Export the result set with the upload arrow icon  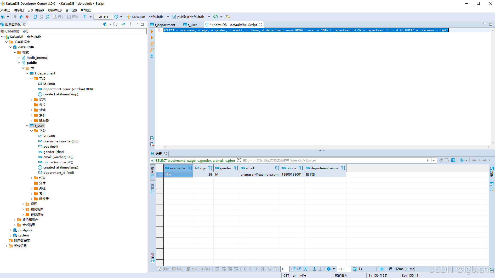point(314,269)
